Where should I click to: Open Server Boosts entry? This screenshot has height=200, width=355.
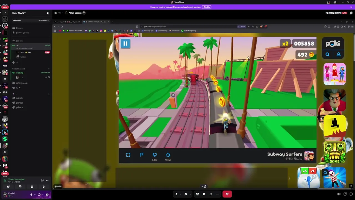tap(31, 33)
